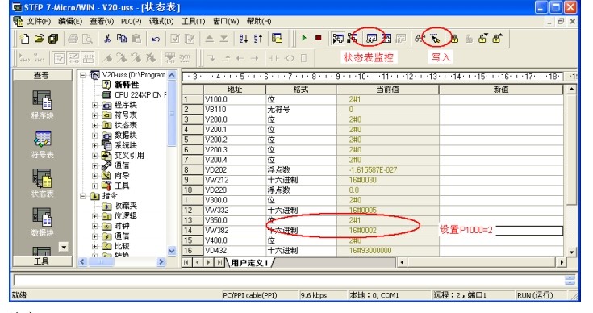593x313 pixels.
Task: Click the Sort Ascending toolbar icon
Action: click(243, 38)
